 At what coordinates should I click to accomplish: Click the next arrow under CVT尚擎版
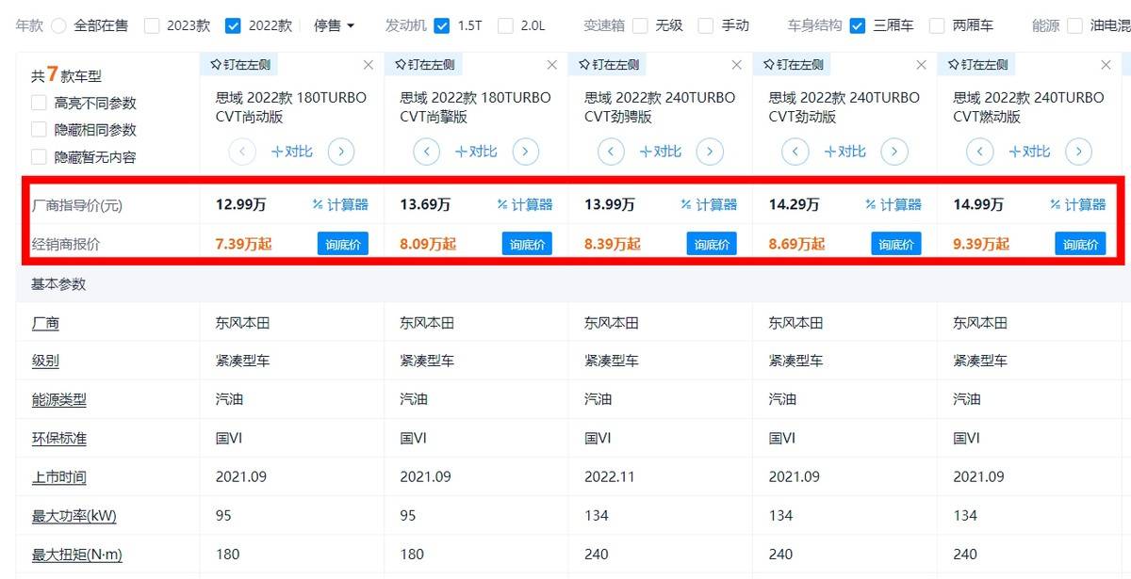(526, 151)
